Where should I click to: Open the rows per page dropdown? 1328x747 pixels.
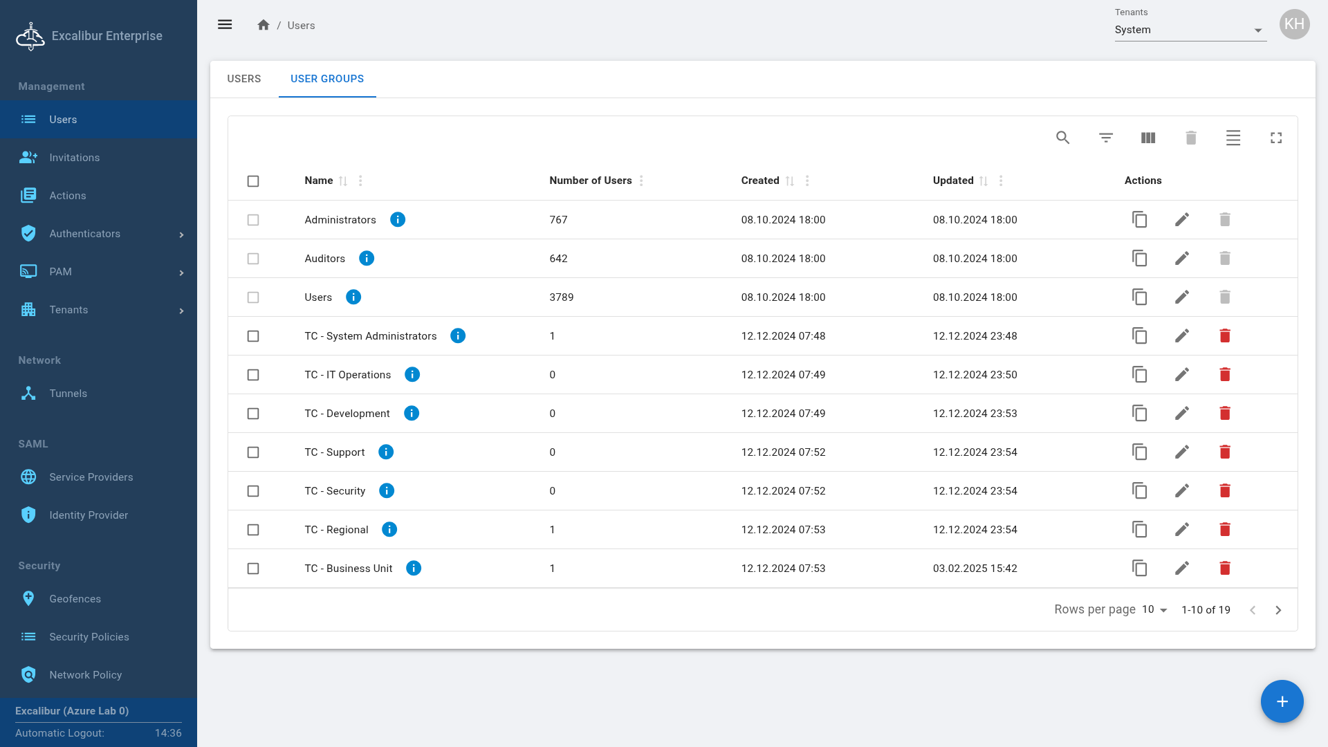[1154, 610]
